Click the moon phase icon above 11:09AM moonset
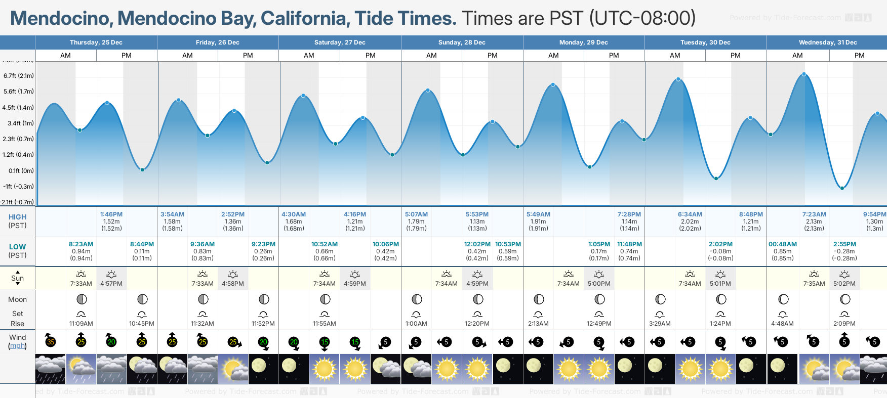 [x=81, y=299]
